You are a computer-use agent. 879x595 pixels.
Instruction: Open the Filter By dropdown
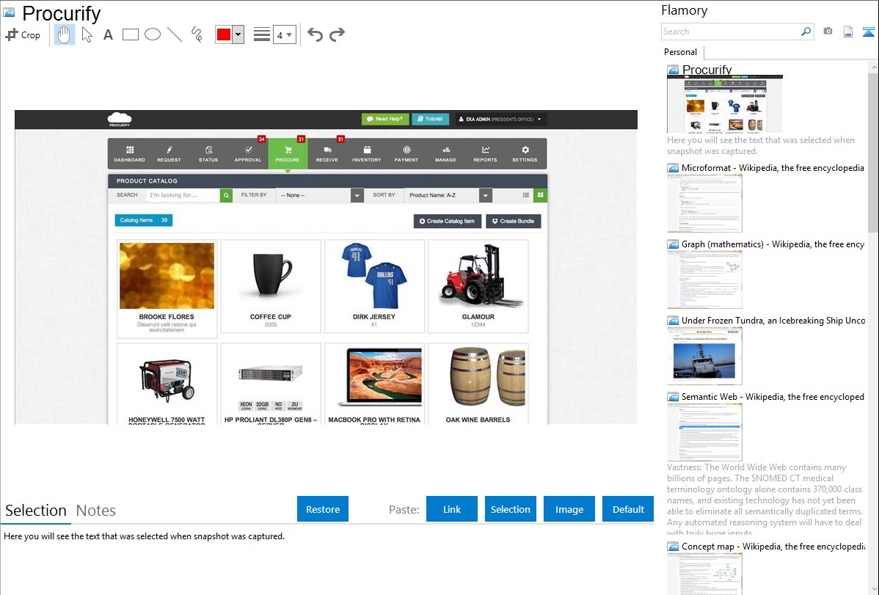pos(319,195)
